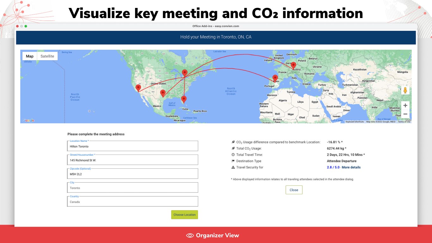432x243 pixels.
Task: Click the Travel Security warning triangle icon
Action: tap(233, 167)
